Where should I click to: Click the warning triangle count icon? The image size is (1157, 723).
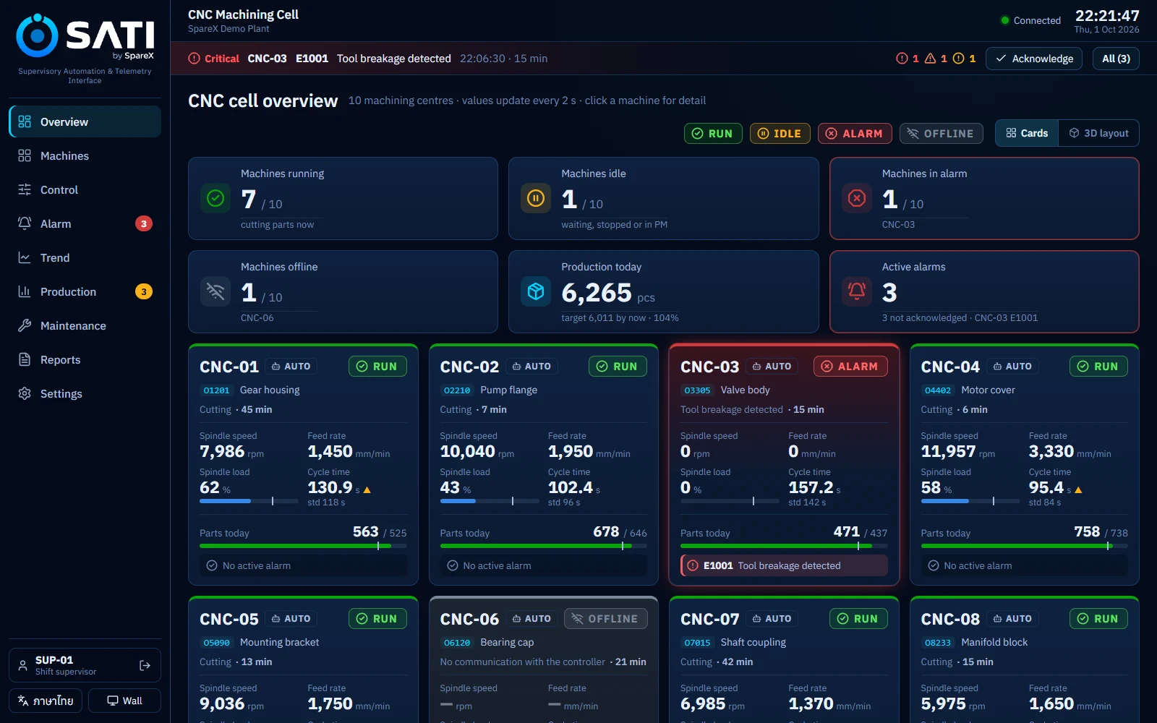(x=931, y=59)
